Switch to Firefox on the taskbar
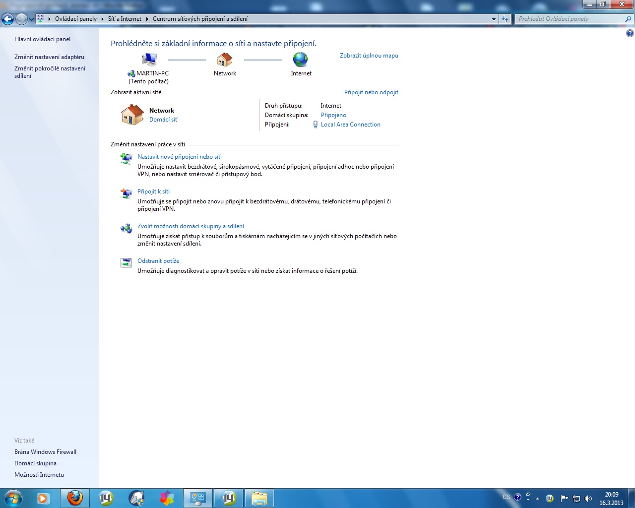The height and width of the screenshot is (508, 635). (x=75, y=498)
